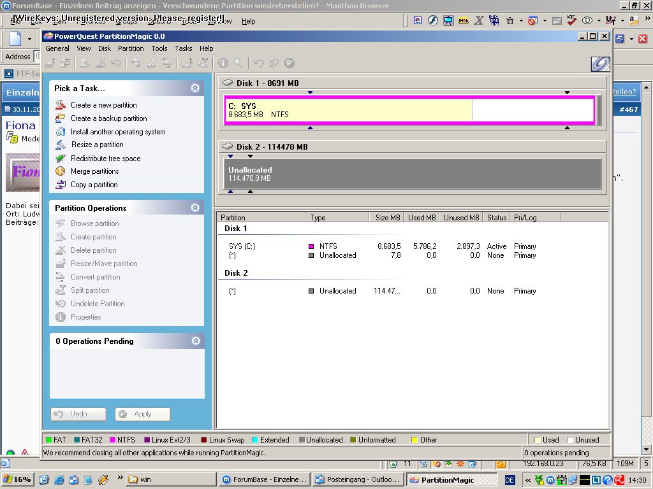653x489 pixels.
Task: Click the Apply button
Action: 143,414
